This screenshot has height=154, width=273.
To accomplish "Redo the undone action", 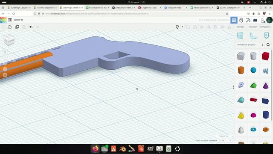I will point(38,27).
